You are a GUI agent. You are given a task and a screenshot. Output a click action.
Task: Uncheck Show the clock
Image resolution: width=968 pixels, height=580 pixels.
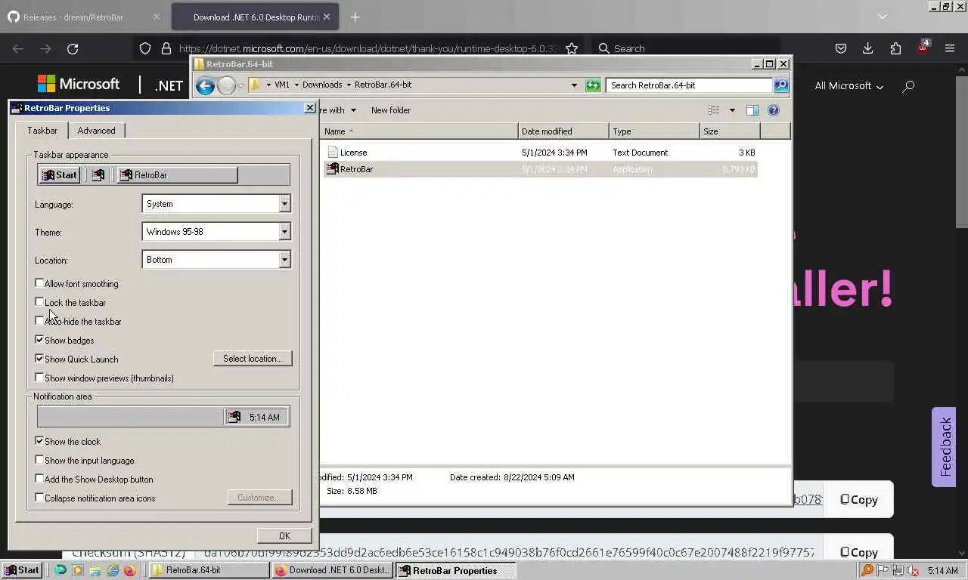pos(39,441)
